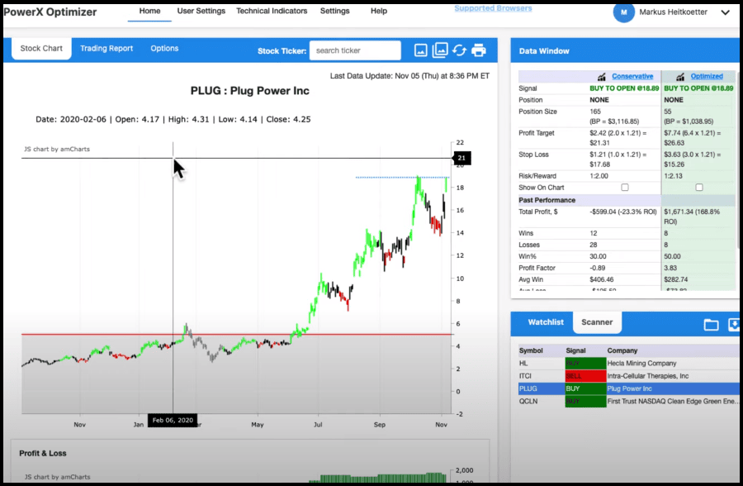Select the Watchlist tab
This screenshot has height=486, width=743.
click(x=546, y=322)
